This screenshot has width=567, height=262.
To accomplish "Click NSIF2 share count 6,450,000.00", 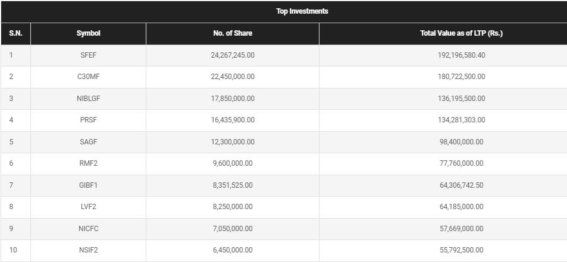I will pyautogui.click(x=233, y=250).
